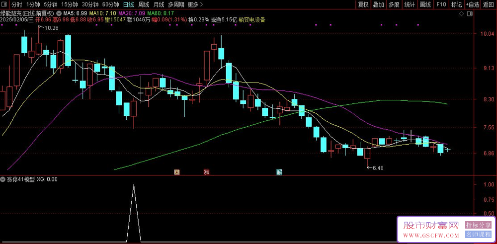Select the 5分钟 period tab
This screenshot has width=497, height=244.
click(x=50, y=4)
